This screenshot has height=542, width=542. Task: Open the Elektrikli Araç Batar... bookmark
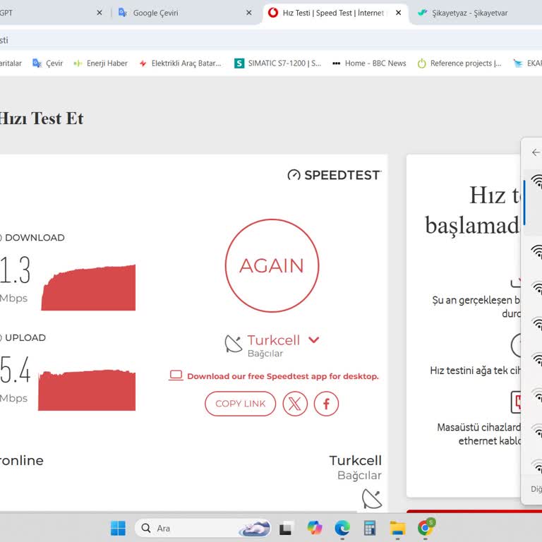pos(180,64)
